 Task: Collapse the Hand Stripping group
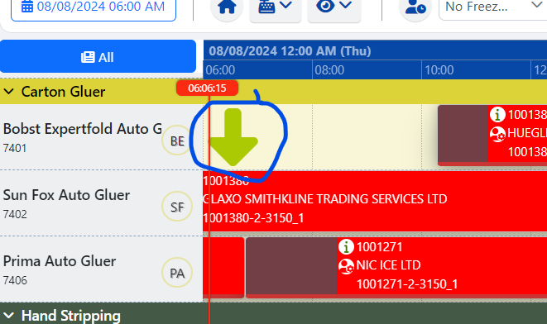[x=9, y=316]
